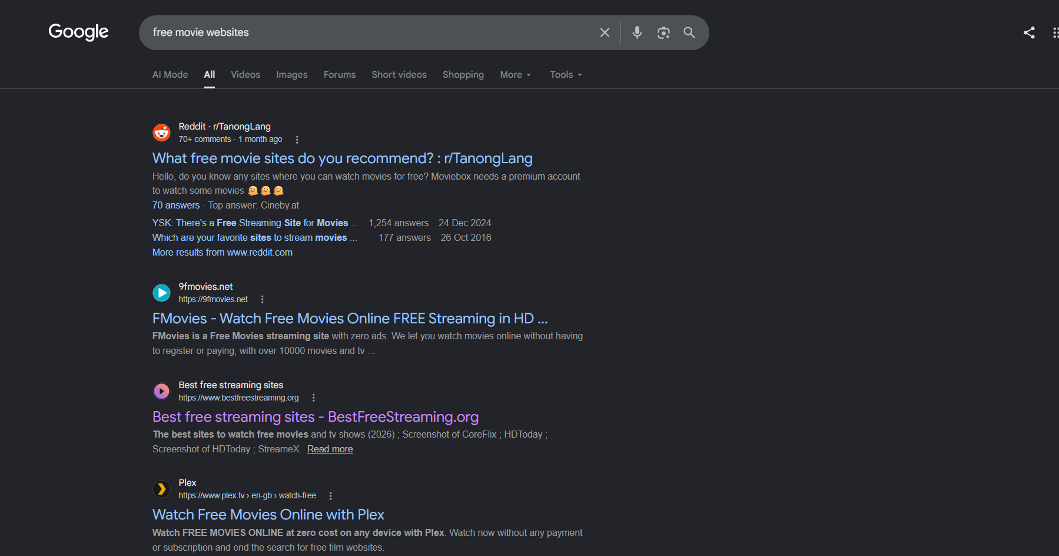Expand the More dropdown
The width and height of the screenshot is (1059, 556).
coord(516,75)
